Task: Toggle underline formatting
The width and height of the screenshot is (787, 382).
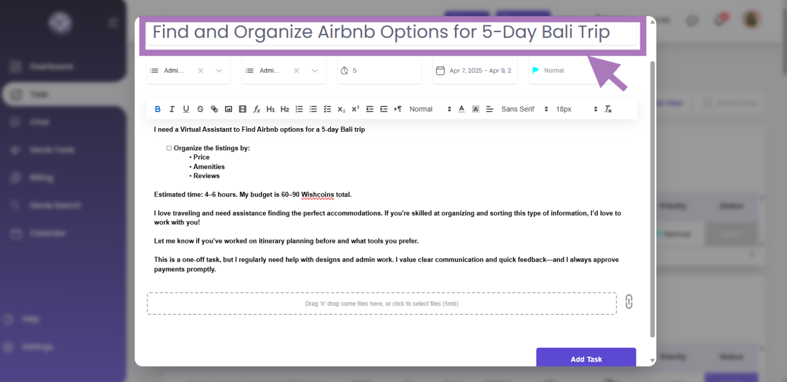Action: [186, 109]
